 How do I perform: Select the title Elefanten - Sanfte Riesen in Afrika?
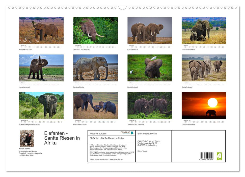click(x=61, y=138)
